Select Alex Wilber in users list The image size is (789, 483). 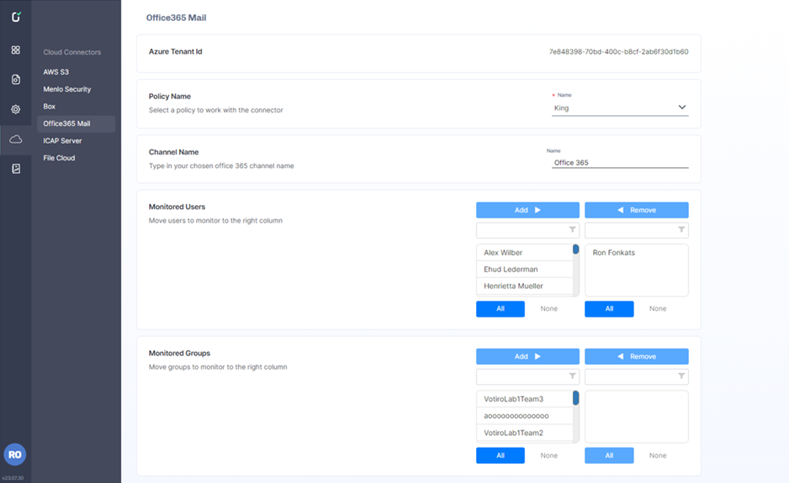click(x=524, y=252)
